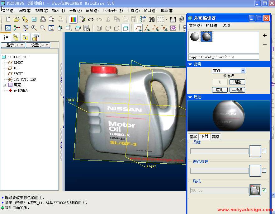Select the first gray sphere appearance swatch

tap(195, 37)
